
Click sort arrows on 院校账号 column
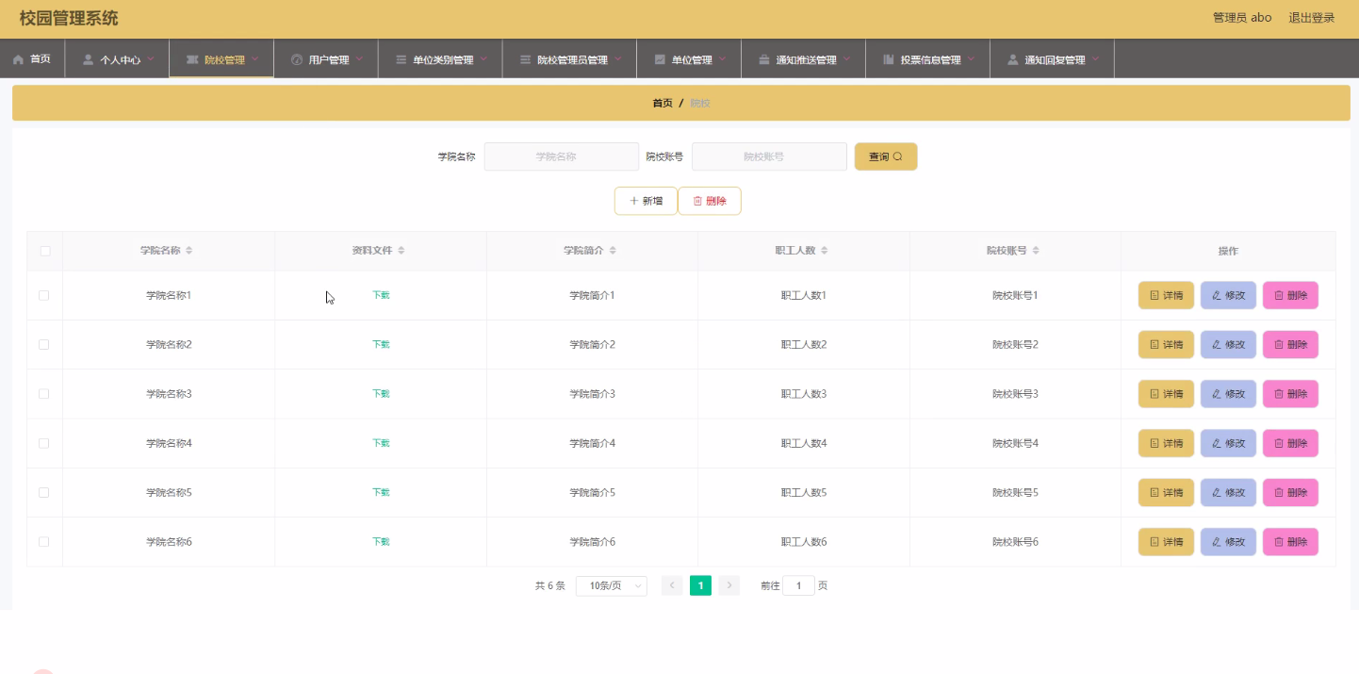click(x=1036, y=251)
